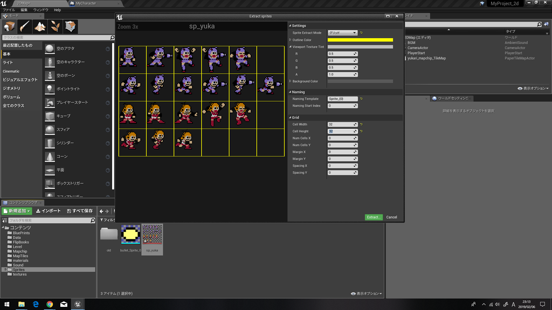
Task: Open the ウィンドウ menu
Action: [x=40, y=10]
